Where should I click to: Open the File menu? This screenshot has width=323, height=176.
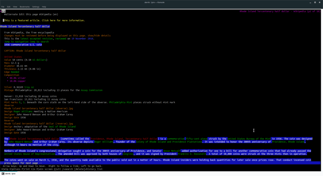tap(3, 7)
